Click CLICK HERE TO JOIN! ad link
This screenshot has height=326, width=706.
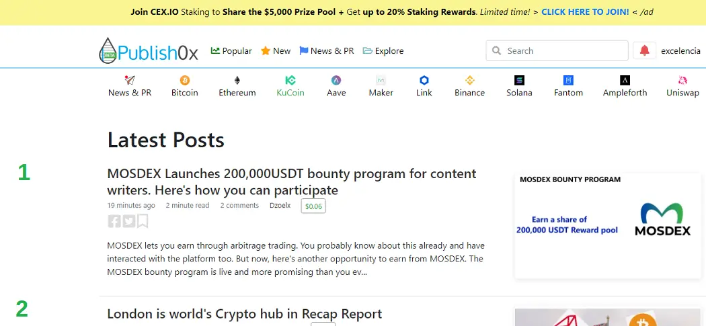(585, 12)
